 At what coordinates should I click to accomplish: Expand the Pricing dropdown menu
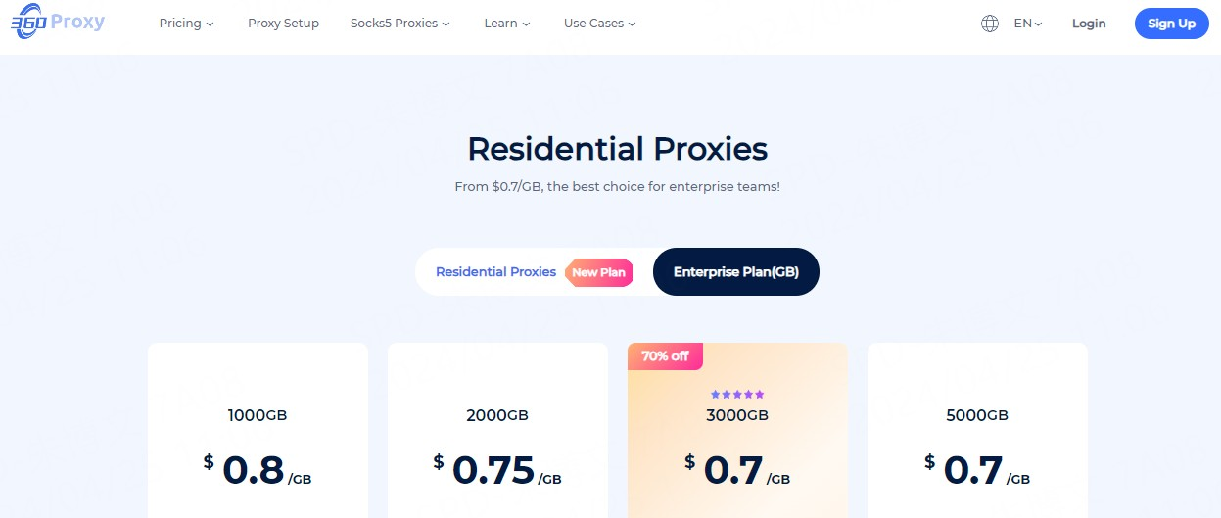pos(186,24)
